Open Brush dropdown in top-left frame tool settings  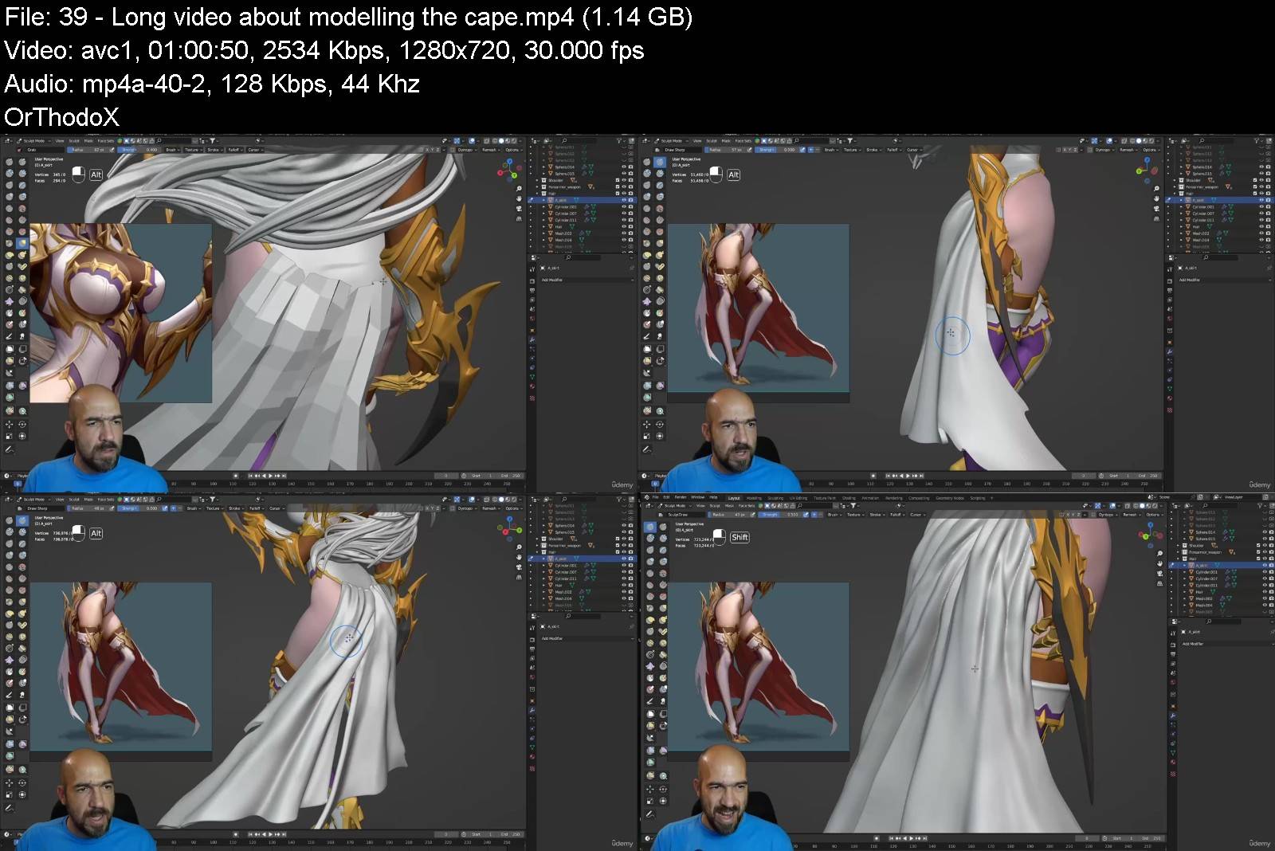click(x=172, y=150)
